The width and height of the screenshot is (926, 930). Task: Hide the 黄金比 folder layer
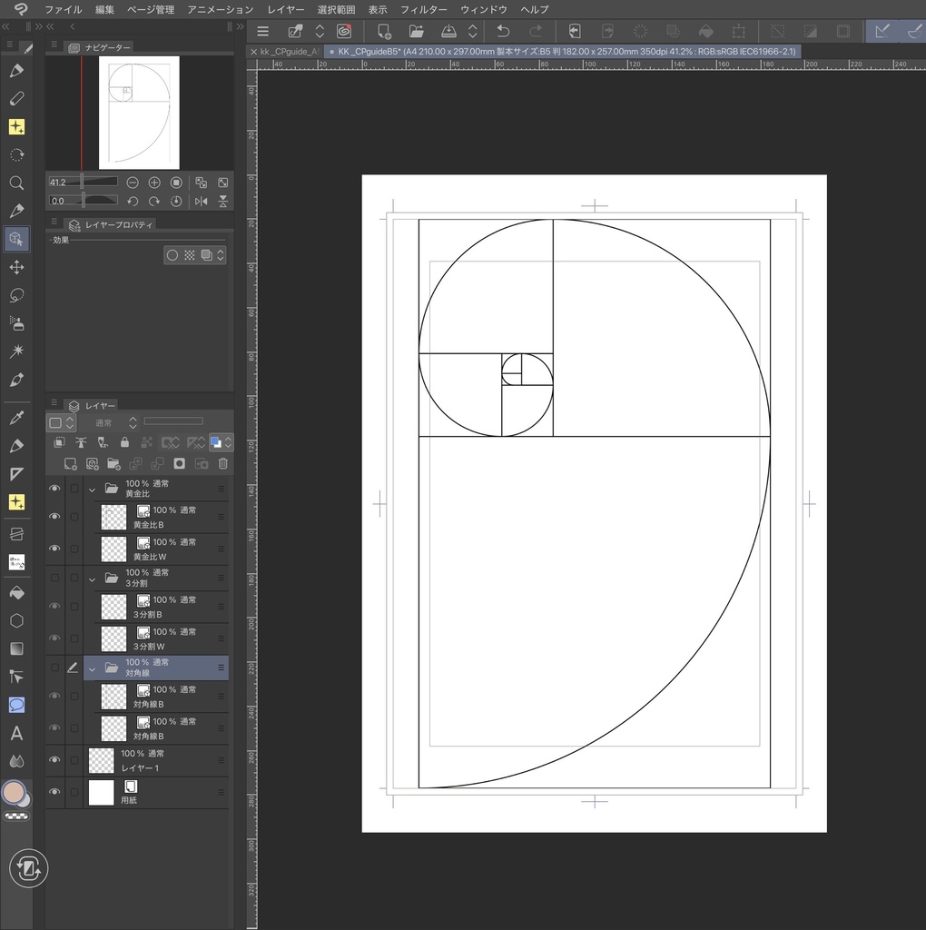coord(54,488)
